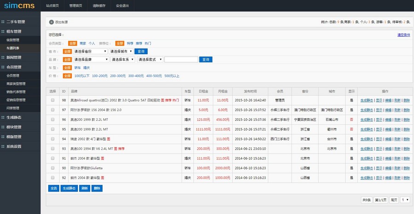The image size is (414, 214).
Task: Click the text field next to 请选择款式
Action: 181,60
